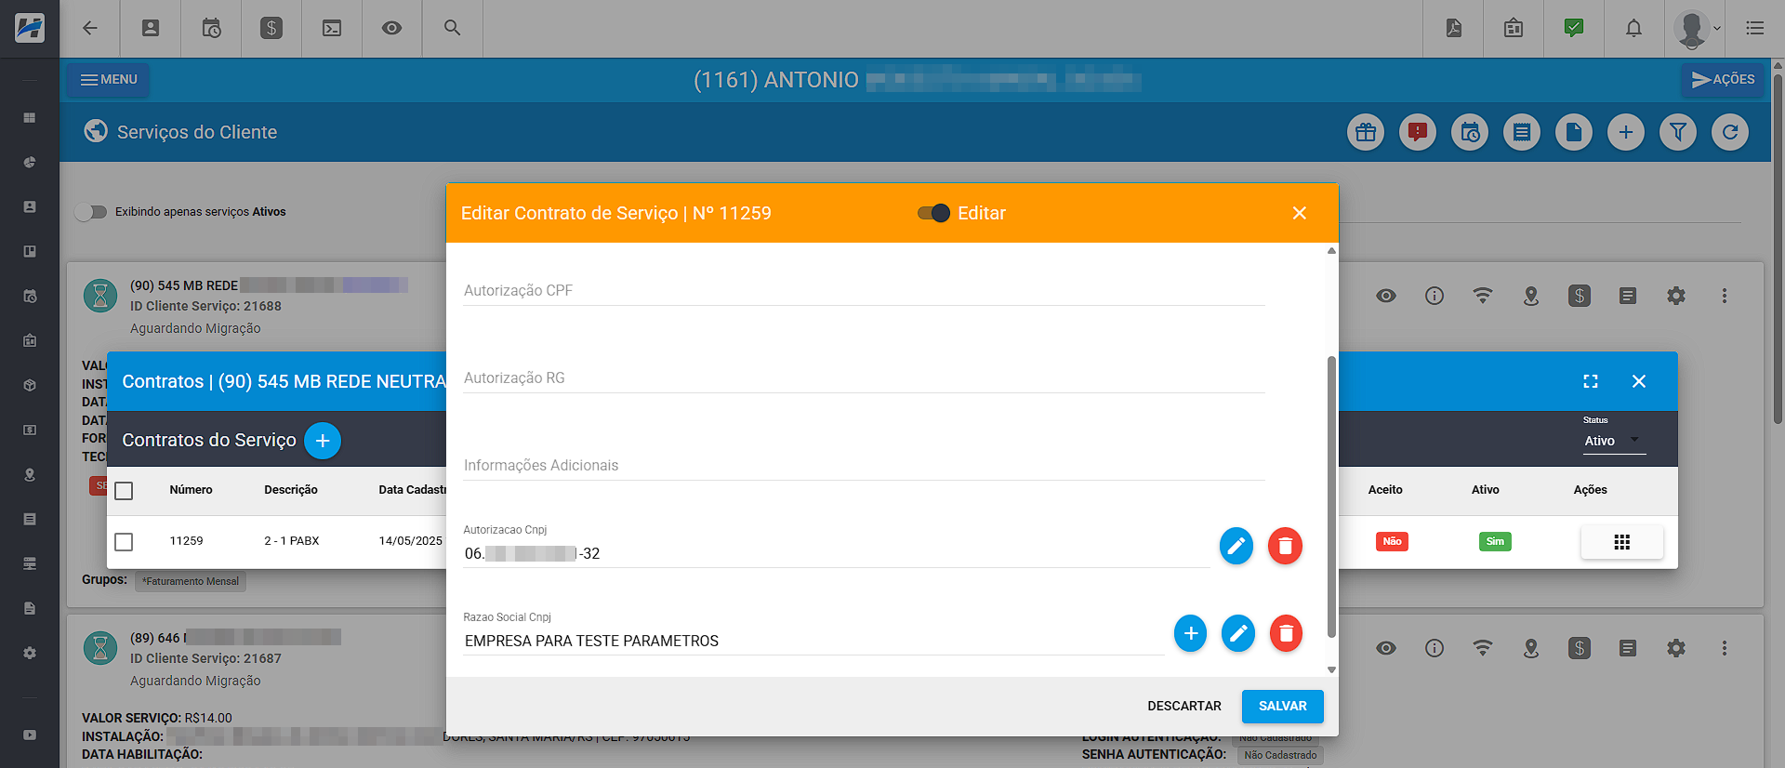Screen dimensions: 1785x768
Task: Open the notifications bell
Action: coord(1633,28)
